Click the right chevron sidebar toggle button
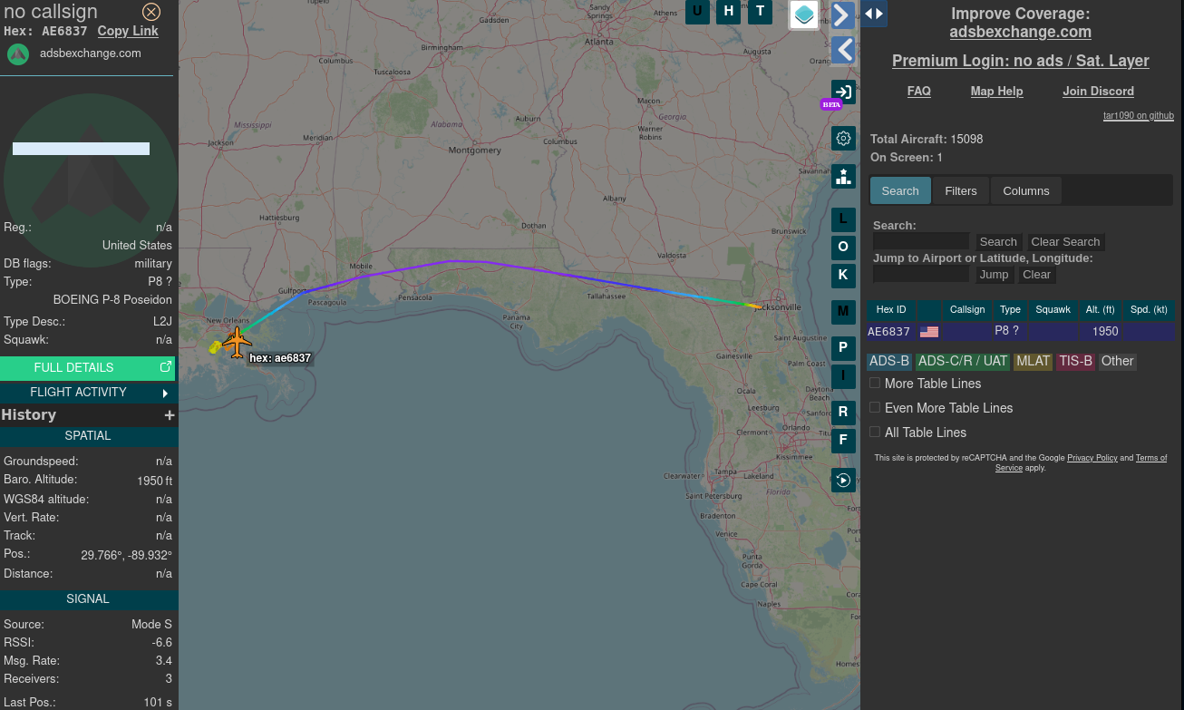 tap(843, 15)
